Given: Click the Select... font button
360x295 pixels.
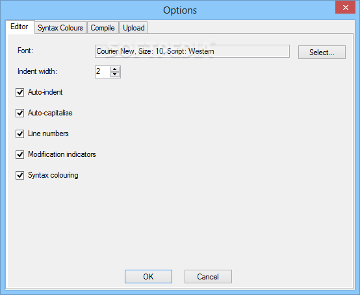Looking at the screenshot, I should click(322, 53).
